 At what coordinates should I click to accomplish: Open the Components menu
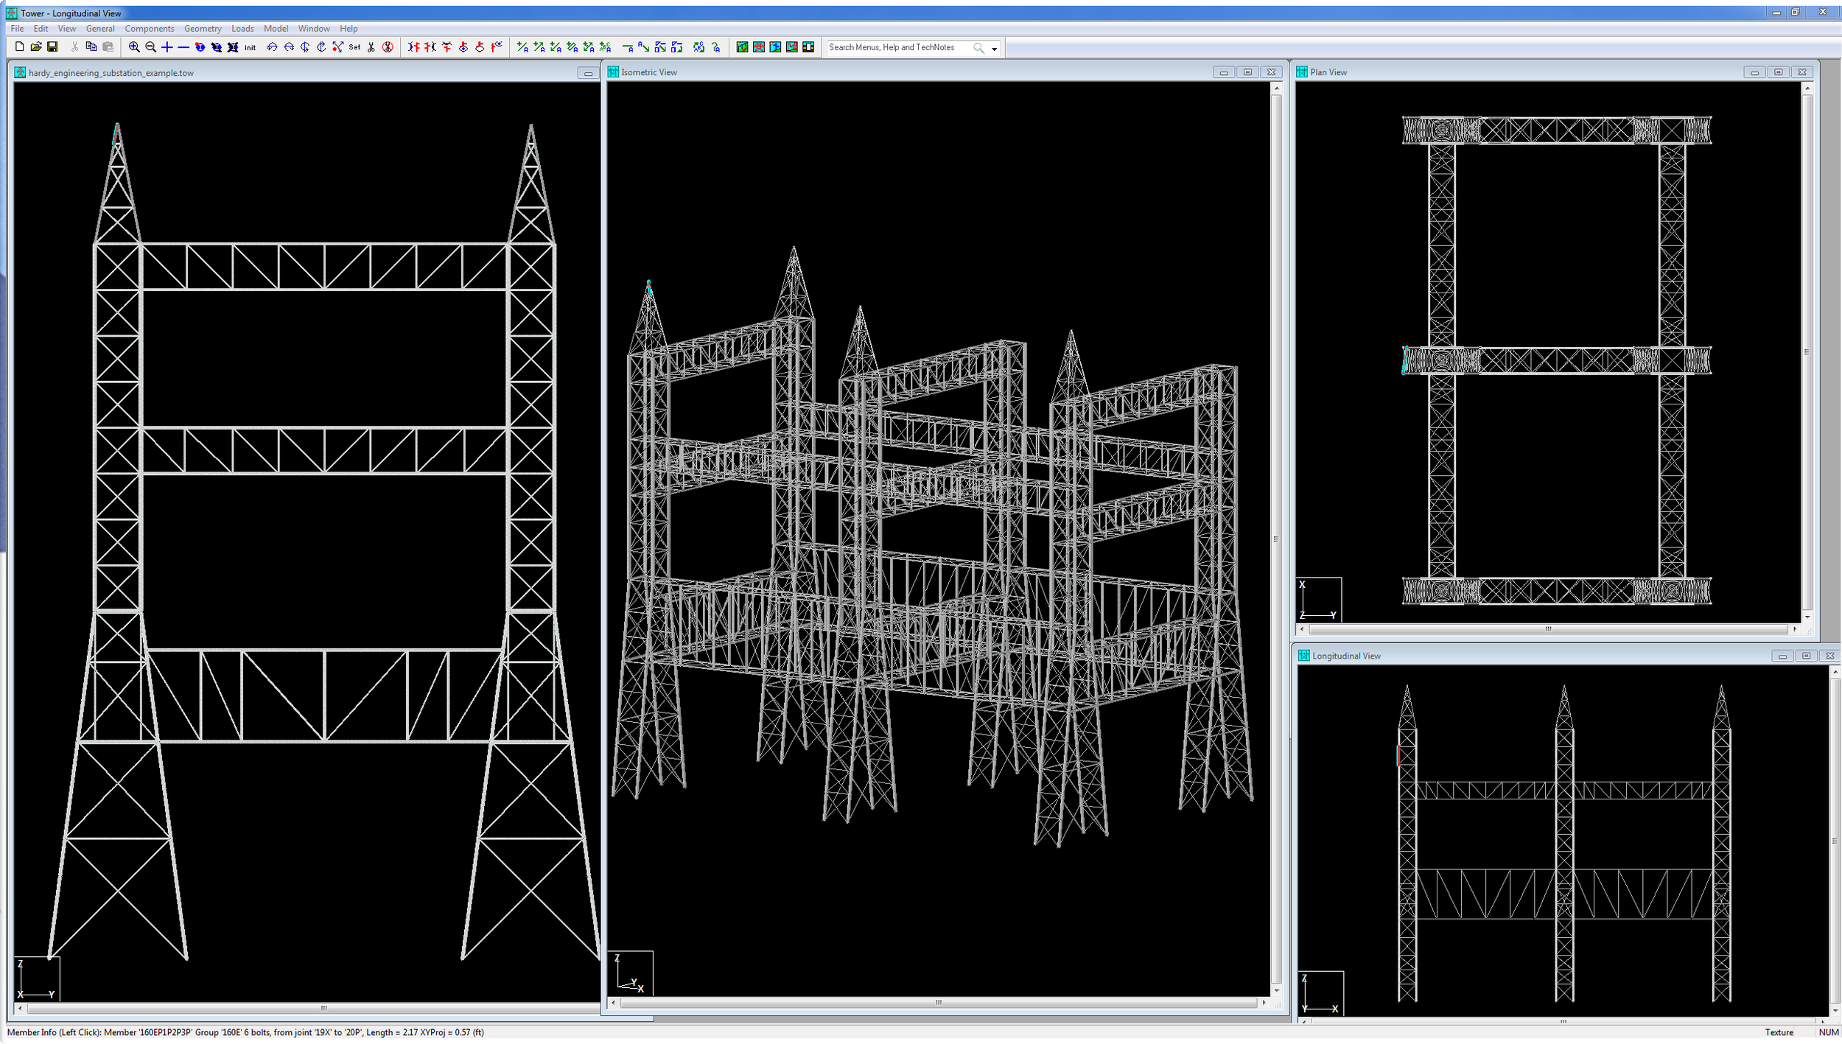pyautogui.click(x=150, y=29)
